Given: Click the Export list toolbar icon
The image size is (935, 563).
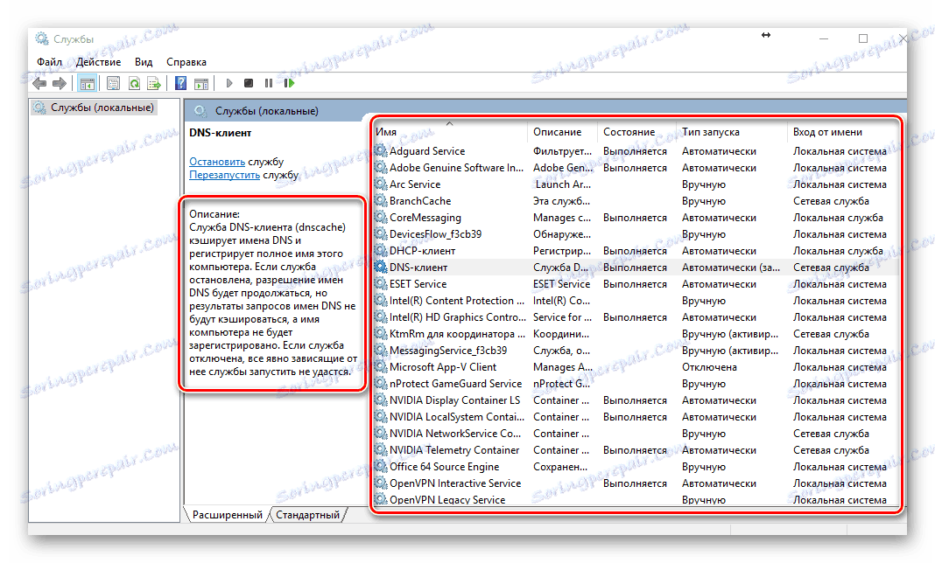Looking at the screenshot, I should coord(154,83).
